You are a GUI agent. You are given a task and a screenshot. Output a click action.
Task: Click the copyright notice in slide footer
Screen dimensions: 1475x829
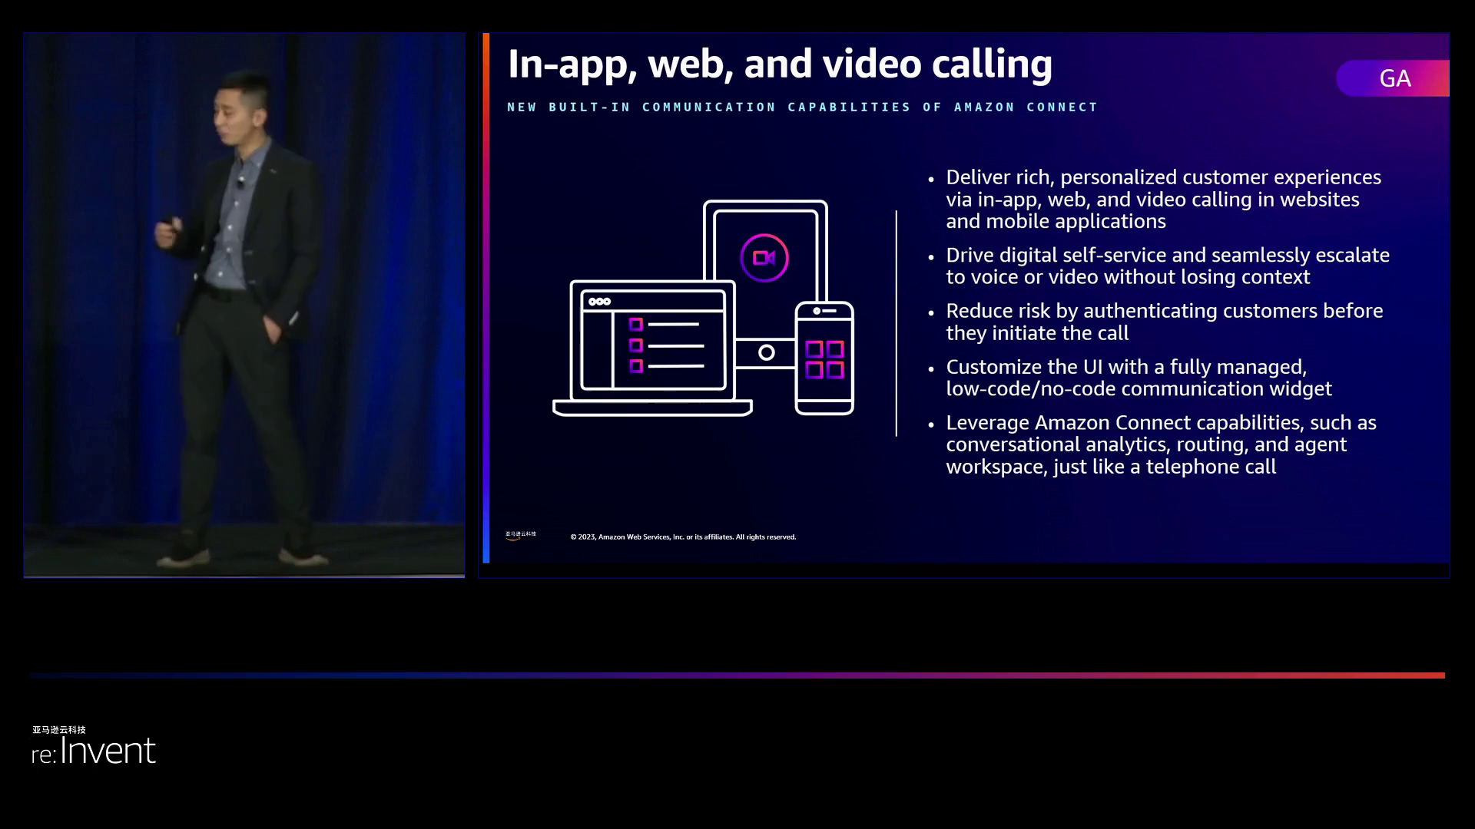click(682, 537)
